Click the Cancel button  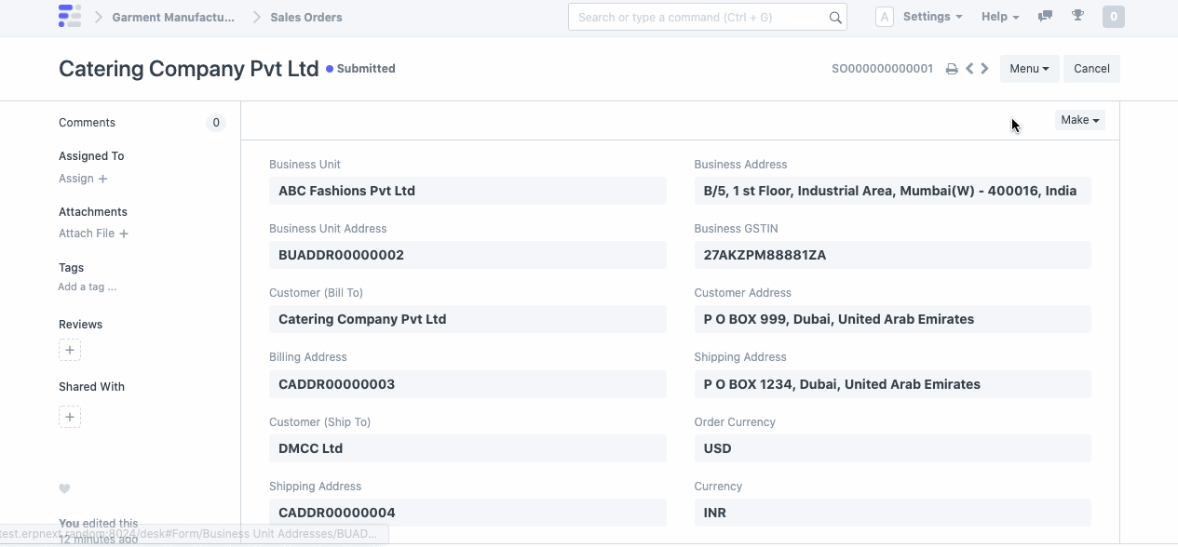(x=1091, y=69)
